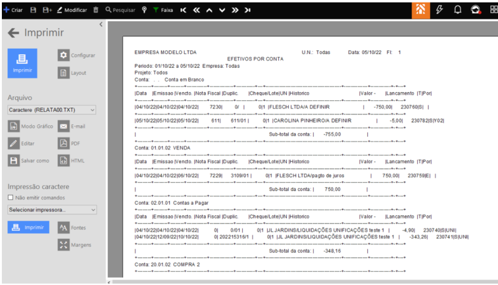
Task: Go back with Imprimir arrow
Action: point(13,33)
